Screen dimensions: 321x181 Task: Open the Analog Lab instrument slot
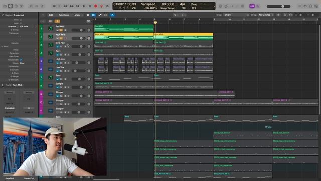click(x=10, y=108)
